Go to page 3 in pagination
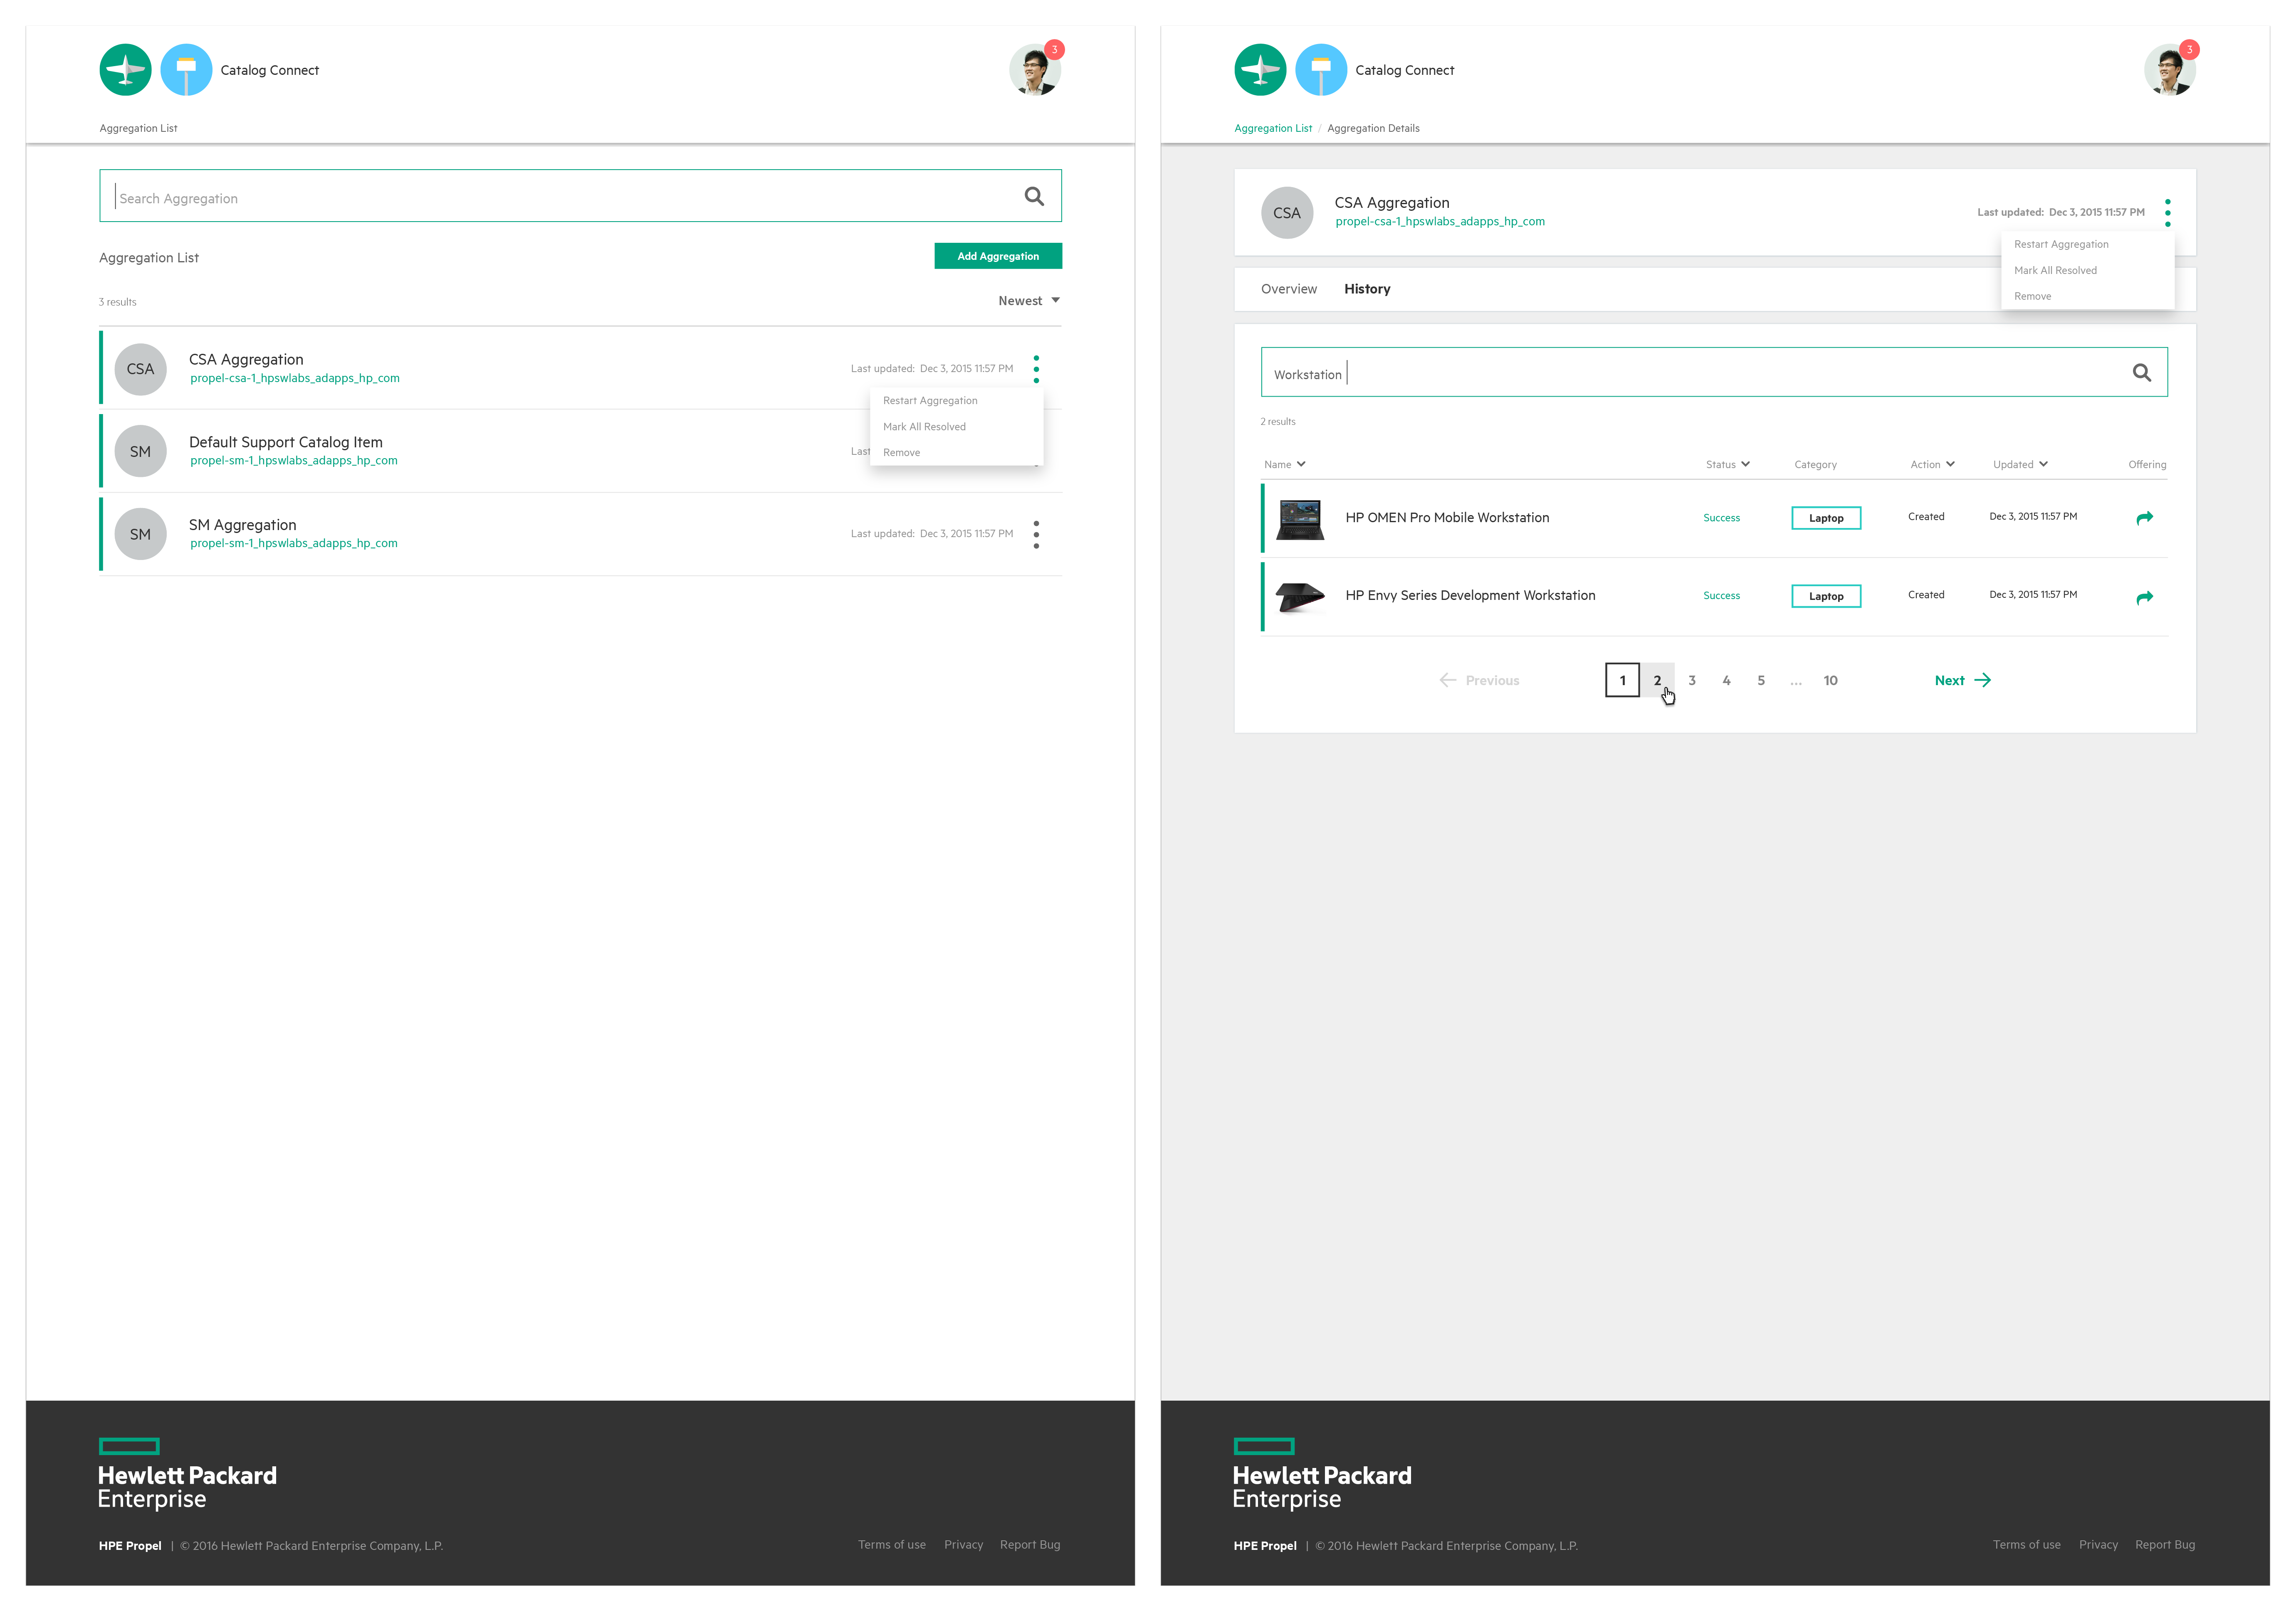Viewport: 2296px width, 1611px height. (1692, 680)
